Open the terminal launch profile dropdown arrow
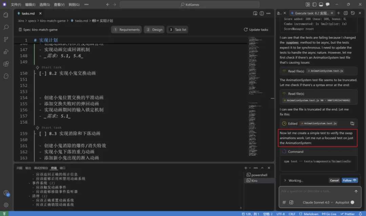The width and height of the screenshot is (366, 216). pyautogui.click(x=250, y=168)
